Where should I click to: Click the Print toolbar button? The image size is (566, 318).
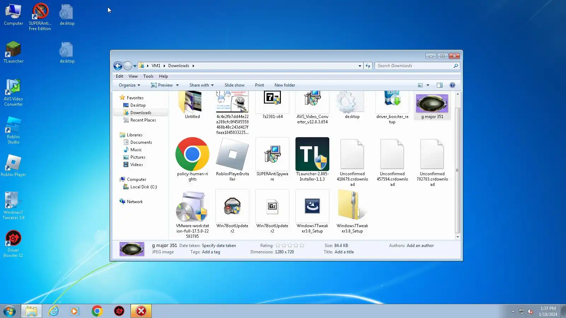[x=259, y=85]
